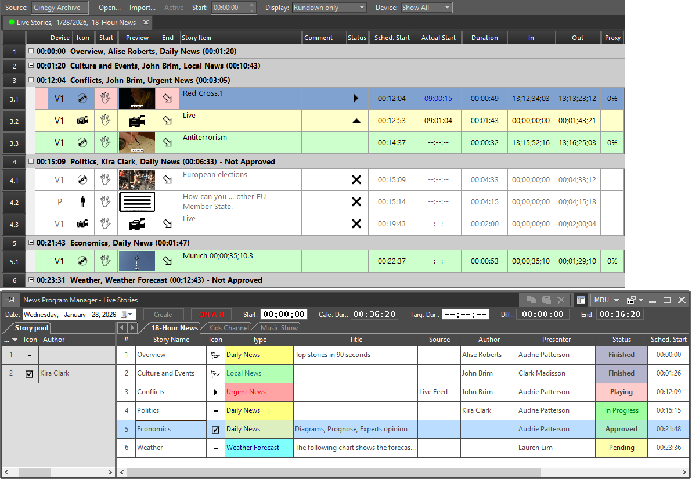Screen dimensions: 692x479
Task: Click the pin icon on News Program Manager titlebar
Action: click(10, 300)
